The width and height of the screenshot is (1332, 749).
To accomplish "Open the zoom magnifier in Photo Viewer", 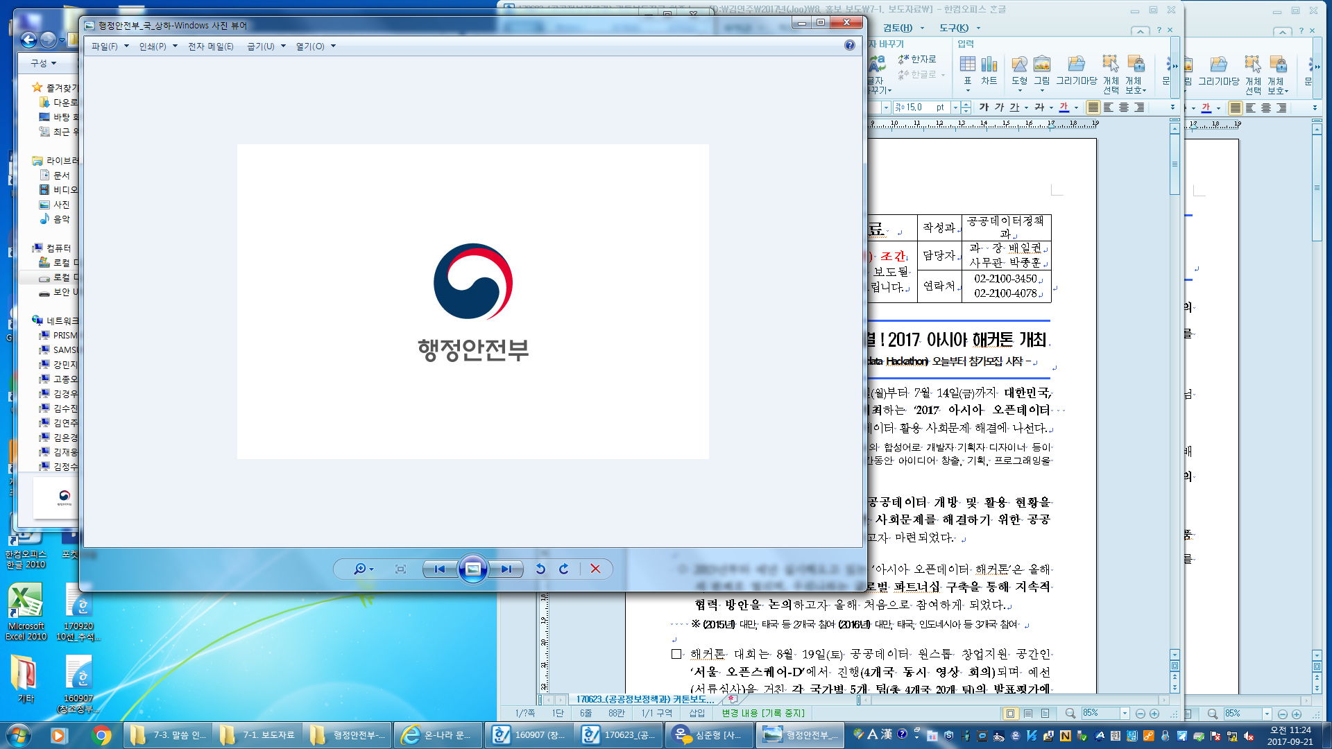I will pos(363,569).
